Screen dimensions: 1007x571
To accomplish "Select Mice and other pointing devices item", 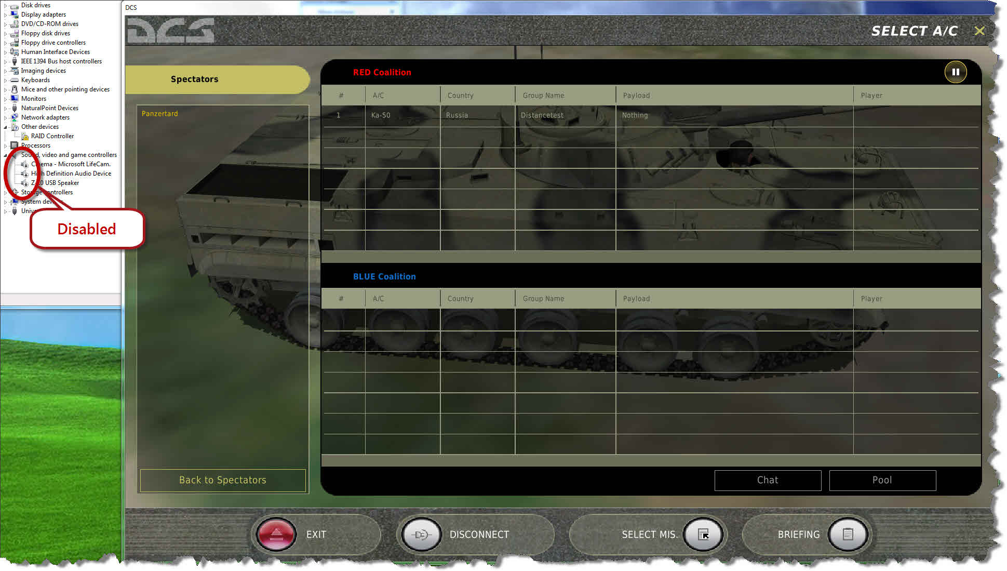I will pos(65,89).
